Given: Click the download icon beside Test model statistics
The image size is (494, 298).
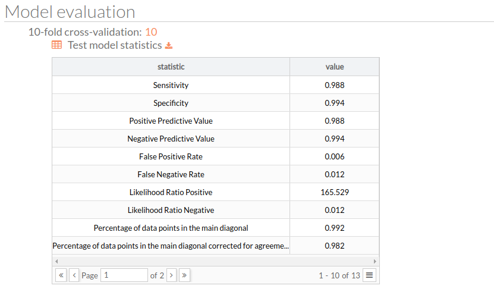Looking at the screenshot, I should (x=169, y=46).
